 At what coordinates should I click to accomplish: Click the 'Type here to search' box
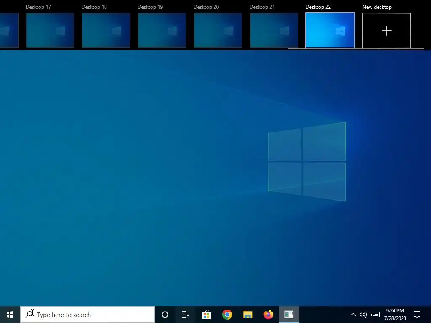pyautogui.click(x=88, y=315)
